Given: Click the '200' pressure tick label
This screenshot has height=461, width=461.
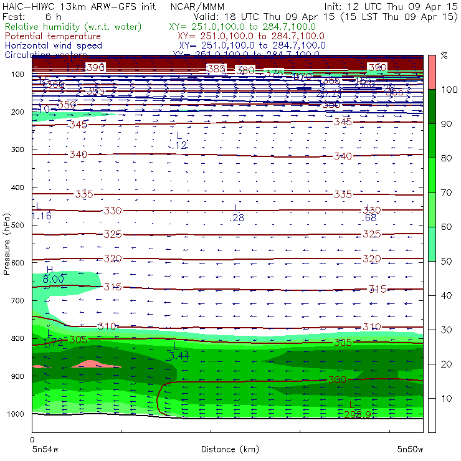Looking at the screenshot, I should click(17, 112).
